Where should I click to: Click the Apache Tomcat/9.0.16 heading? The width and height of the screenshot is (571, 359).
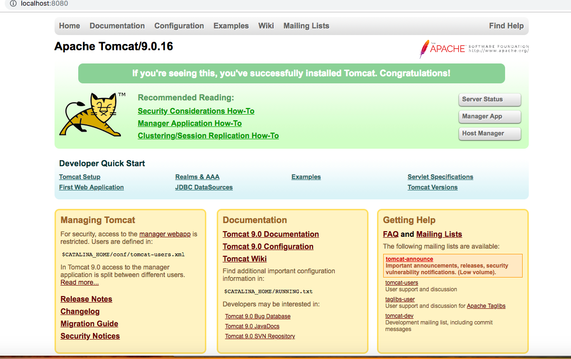pyautogui.click(x=114, y=47)
